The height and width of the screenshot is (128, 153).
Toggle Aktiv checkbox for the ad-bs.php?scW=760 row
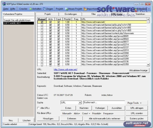pos(50,25)
